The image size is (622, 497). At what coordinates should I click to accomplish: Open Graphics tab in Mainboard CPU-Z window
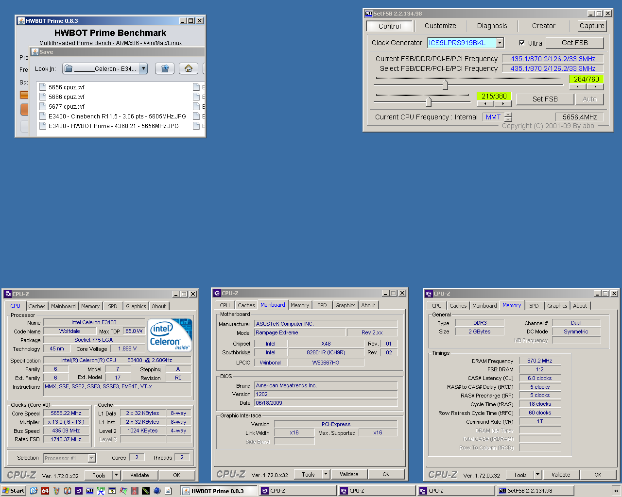pos(346,305)
